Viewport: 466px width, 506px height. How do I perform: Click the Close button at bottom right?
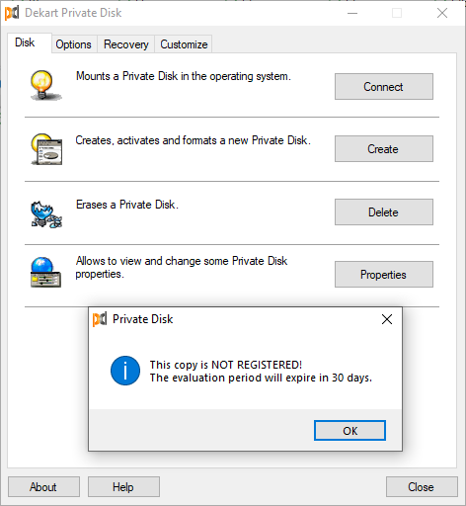[x=422, y=487]
